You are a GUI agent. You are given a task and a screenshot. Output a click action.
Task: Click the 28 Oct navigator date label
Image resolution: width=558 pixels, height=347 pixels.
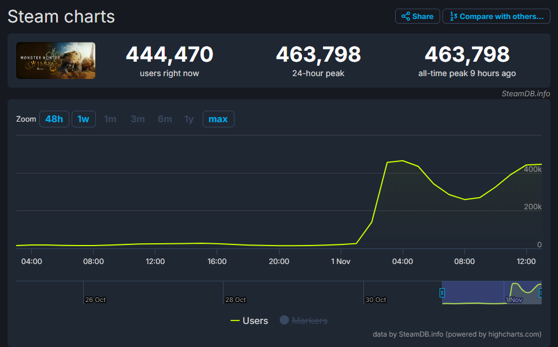236,300
